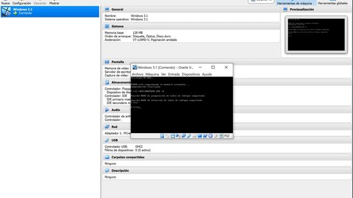Click the Carpetas compartidas folder icon

107,157
